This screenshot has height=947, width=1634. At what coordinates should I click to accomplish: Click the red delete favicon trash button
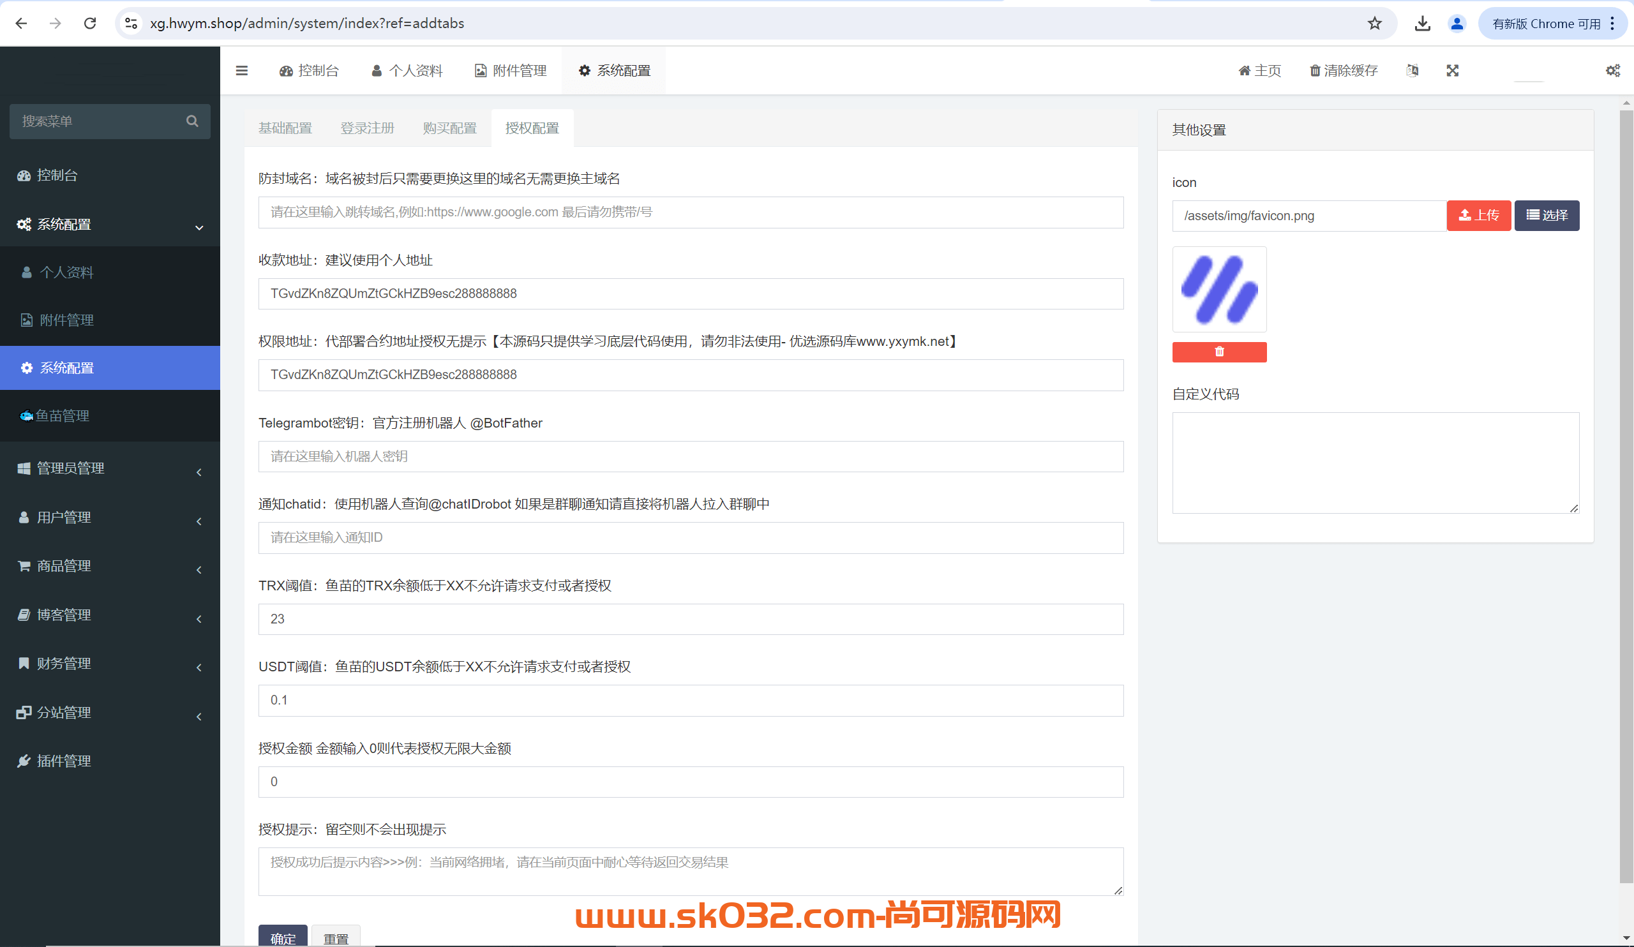[1219, 352]
